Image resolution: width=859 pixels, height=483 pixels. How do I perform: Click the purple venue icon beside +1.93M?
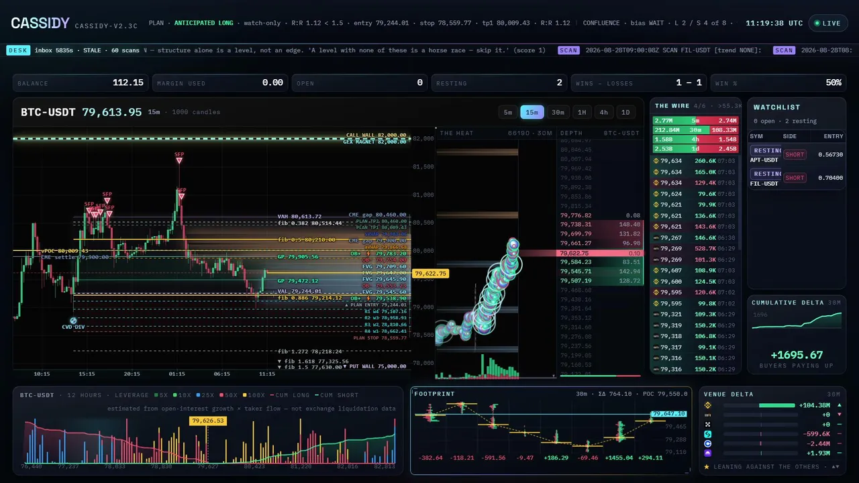tap(707, 453)
